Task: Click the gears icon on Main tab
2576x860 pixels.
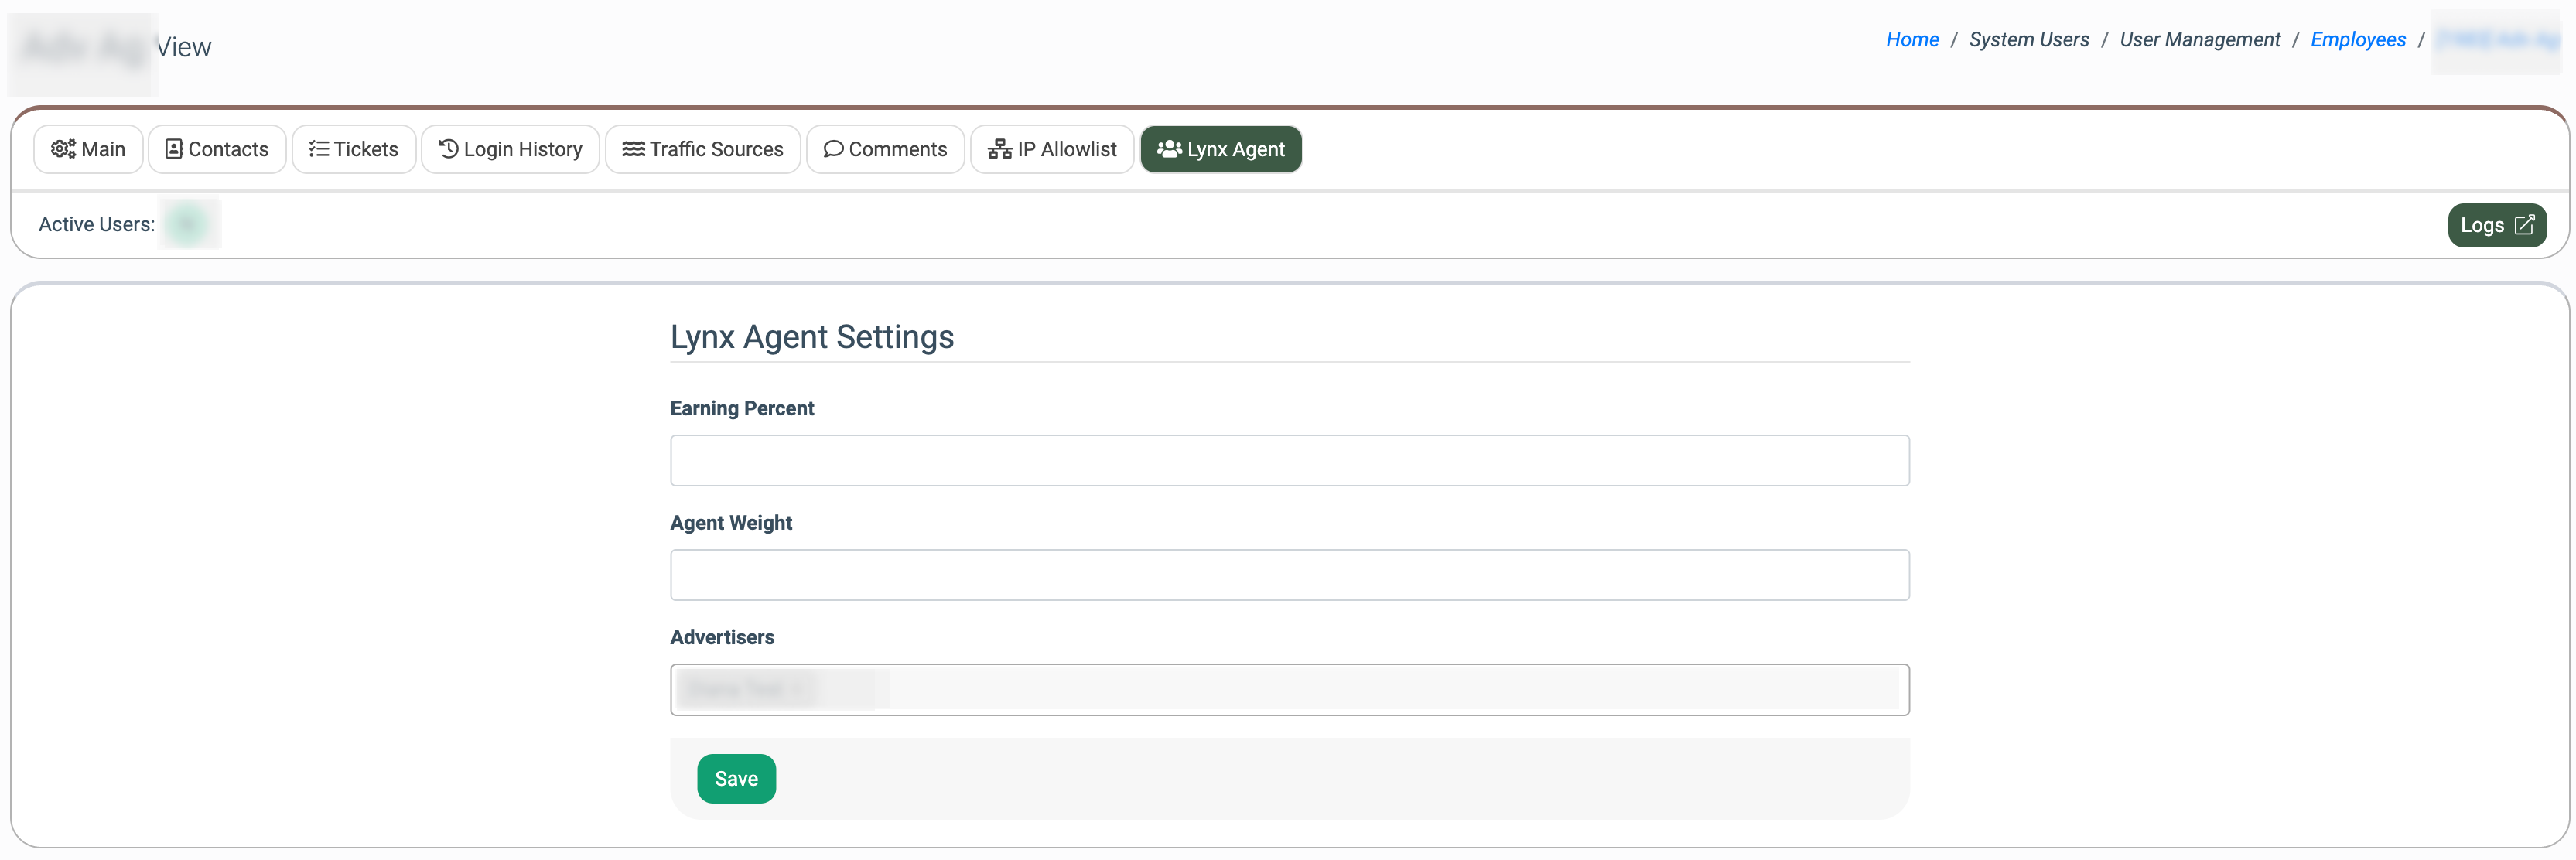Action: [63, 149]
